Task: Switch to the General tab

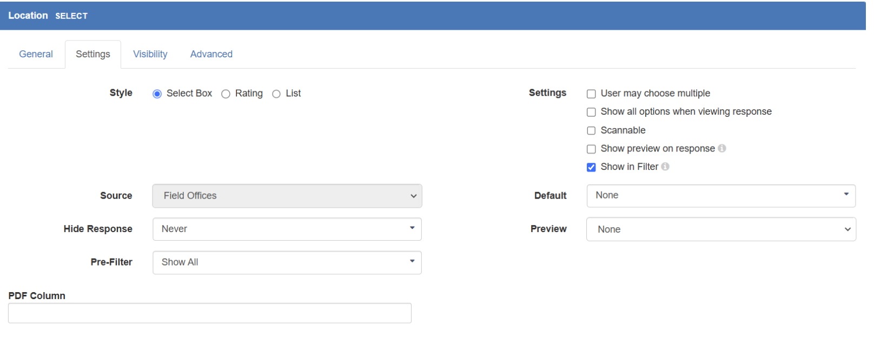Action: point(36,54)
